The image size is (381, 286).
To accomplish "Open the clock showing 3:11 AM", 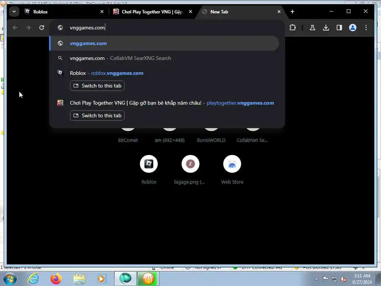I will tap(362, 279).
